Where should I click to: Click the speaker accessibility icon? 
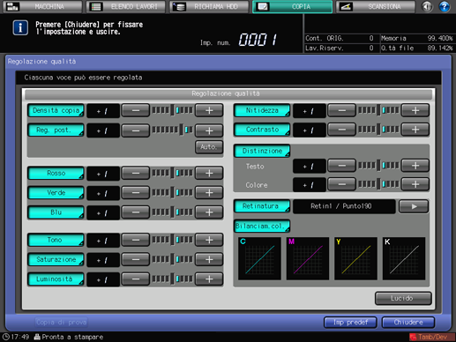click(x=427, y=6)
